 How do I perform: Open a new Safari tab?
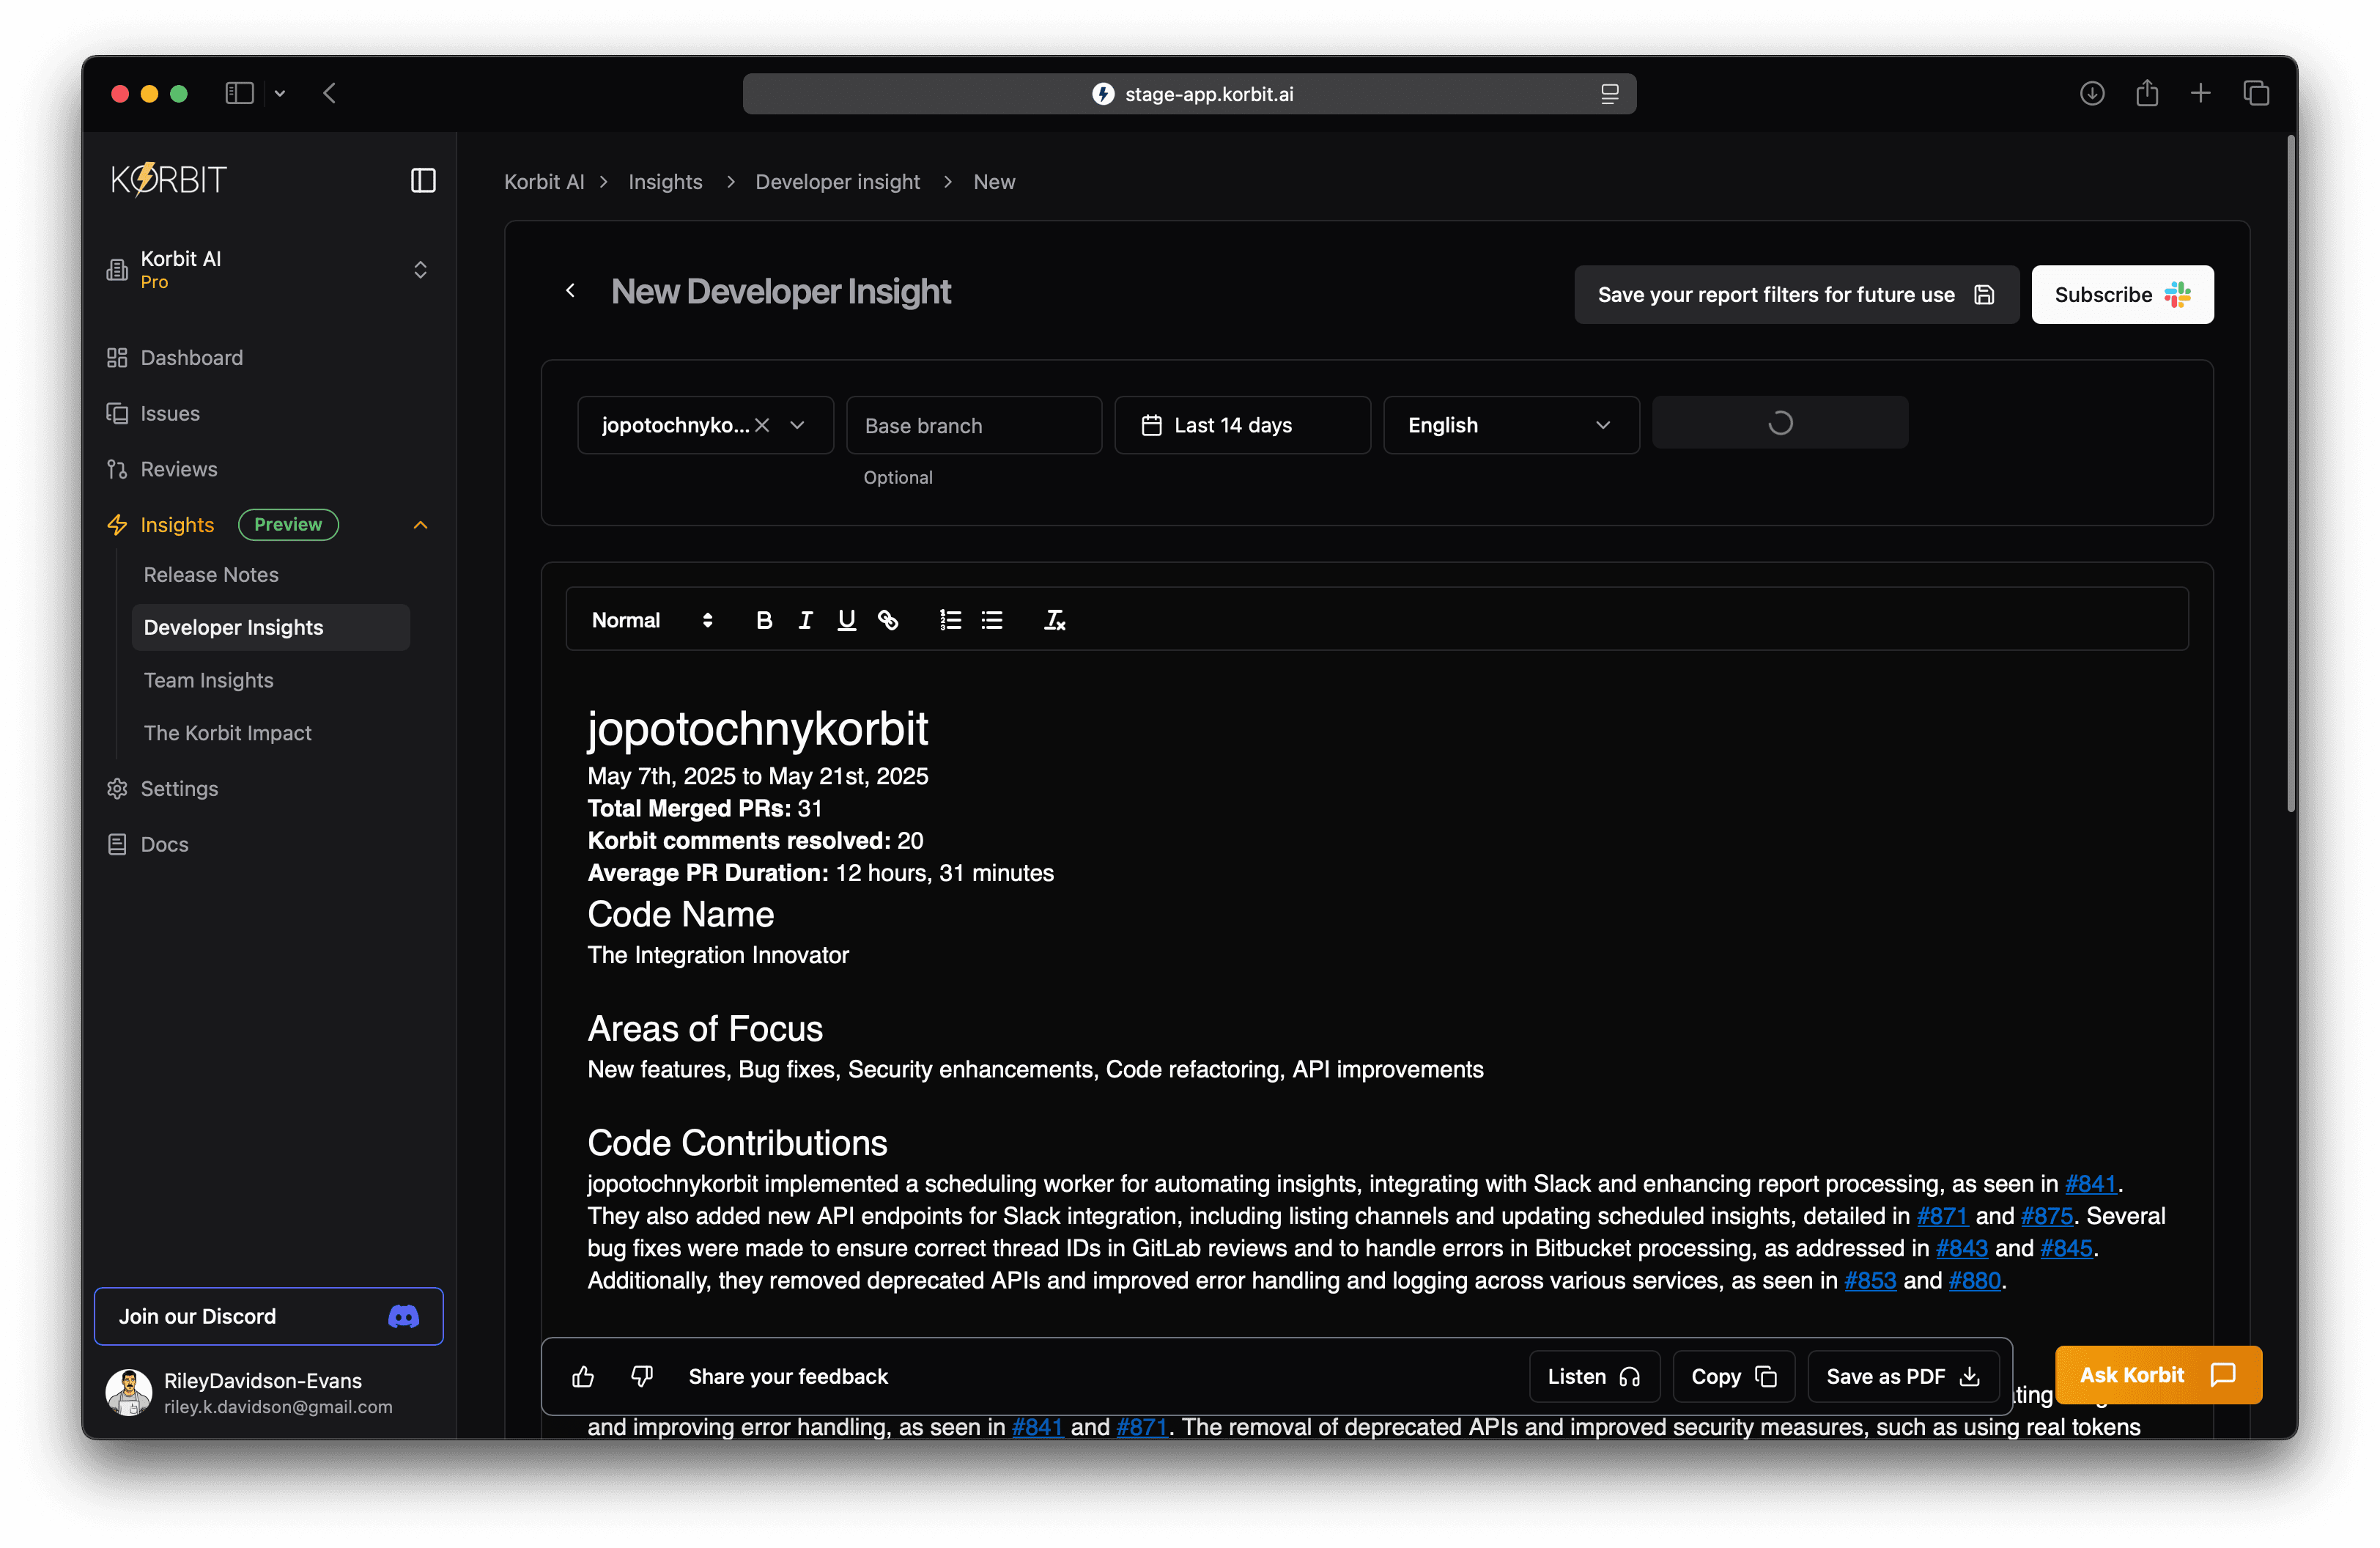[x=2200, y=93]
